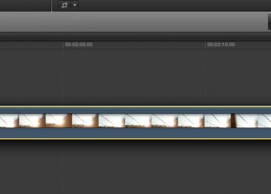Screen dimensions: 271x194
Task: Click the vertical panel divider left of Crop tool
Action: pos(52,5)
